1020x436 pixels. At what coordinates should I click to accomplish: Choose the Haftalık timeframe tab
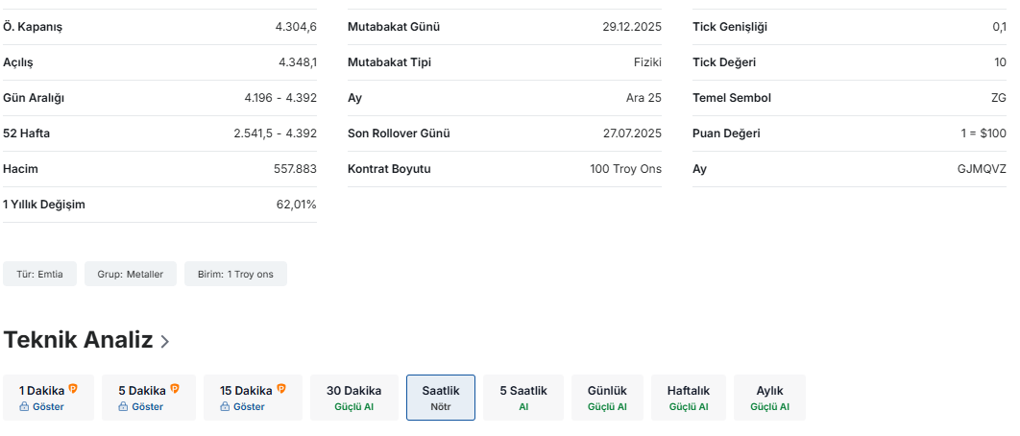click(x=688, y=398)
